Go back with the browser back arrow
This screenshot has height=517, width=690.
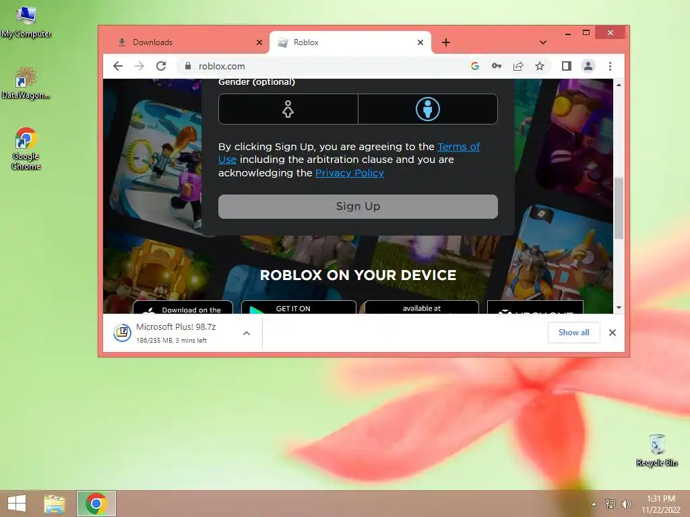[x=117, y=66]
